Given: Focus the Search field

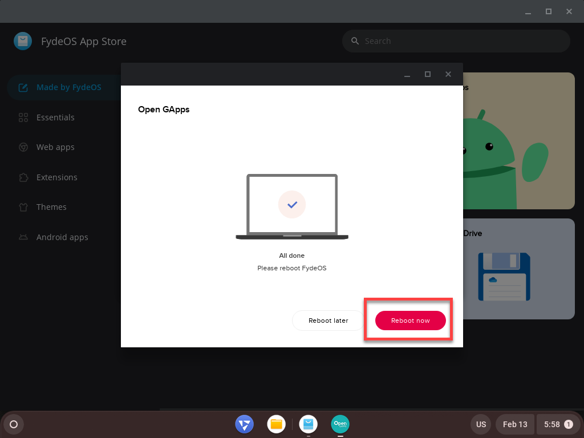Looking at the screenshot, I should pos(456,41).
